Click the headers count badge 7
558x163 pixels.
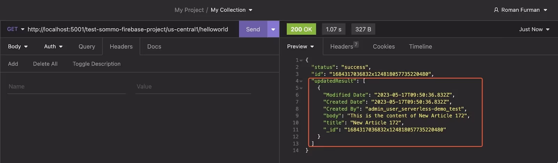(x=356, y=44)
